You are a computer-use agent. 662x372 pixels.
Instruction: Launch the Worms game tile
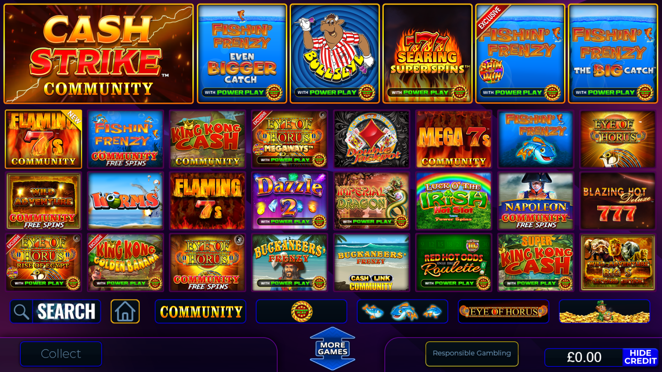coord(125,201)
